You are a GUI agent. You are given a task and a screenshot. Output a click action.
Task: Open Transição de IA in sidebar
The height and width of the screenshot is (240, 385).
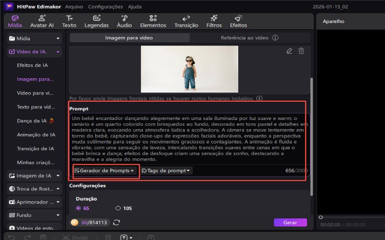point(35,149)
